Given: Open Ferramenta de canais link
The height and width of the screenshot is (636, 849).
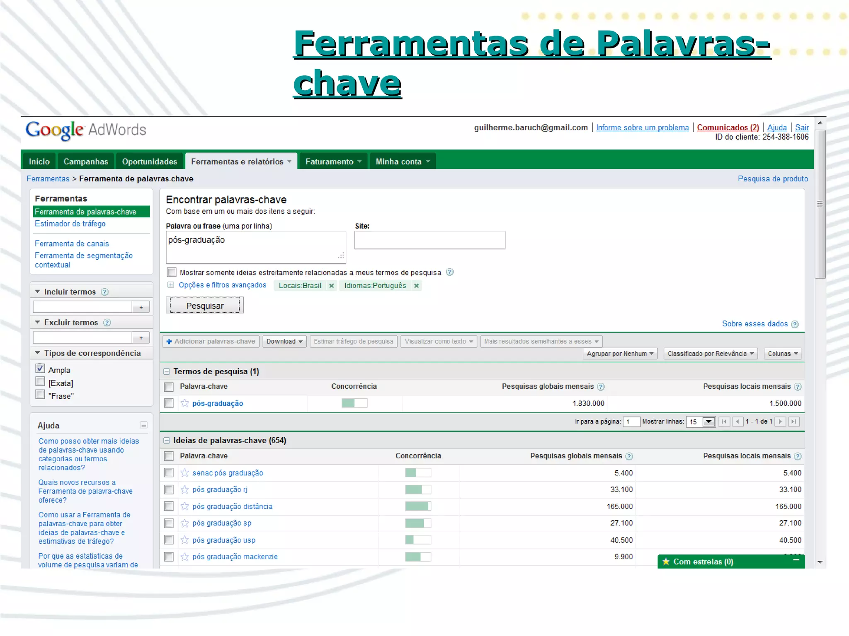Looking at the screenshot, I should [x=72, y=244].
